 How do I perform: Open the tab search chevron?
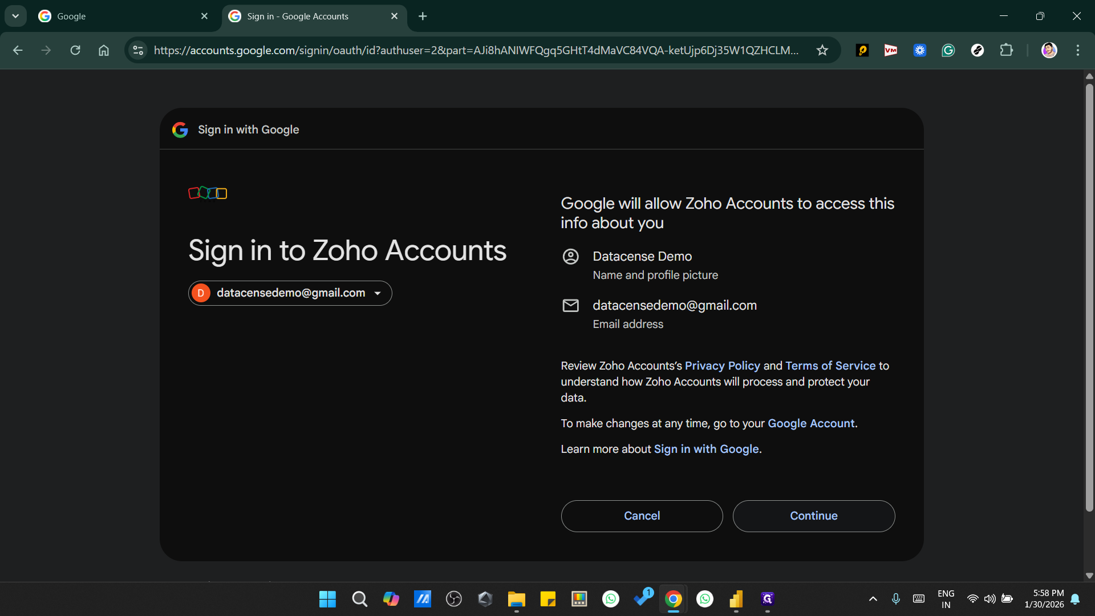click(15, 15)
